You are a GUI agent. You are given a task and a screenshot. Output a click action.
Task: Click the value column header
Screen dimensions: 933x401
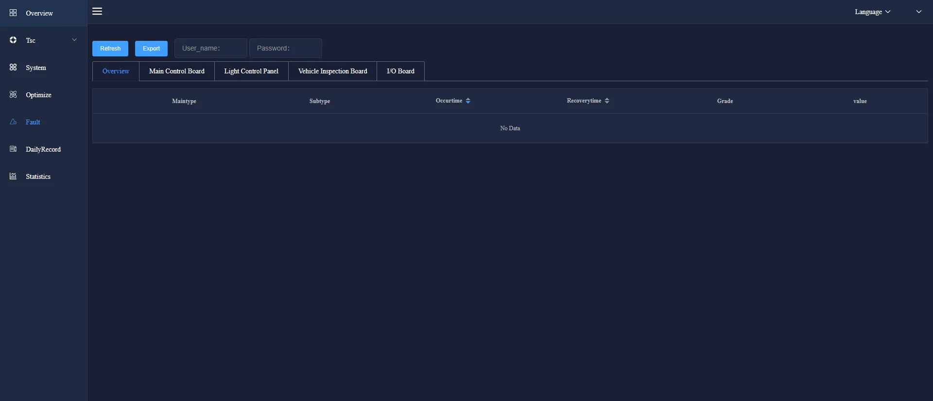[860, 101]
